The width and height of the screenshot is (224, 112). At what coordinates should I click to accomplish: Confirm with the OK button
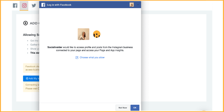135,108
